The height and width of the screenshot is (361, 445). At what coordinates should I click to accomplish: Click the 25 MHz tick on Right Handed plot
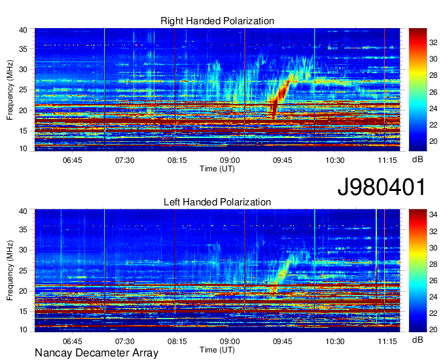point(23,90)
